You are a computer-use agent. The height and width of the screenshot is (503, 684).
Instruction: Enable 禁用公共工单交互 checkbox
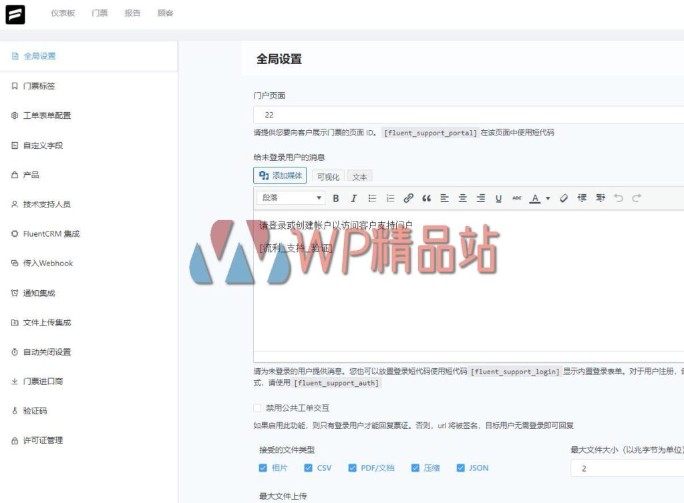click(x=256, y=408)
